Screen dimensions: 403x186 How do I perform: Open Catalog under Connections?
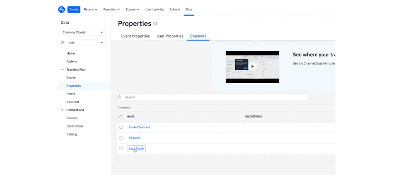[72, 134]
